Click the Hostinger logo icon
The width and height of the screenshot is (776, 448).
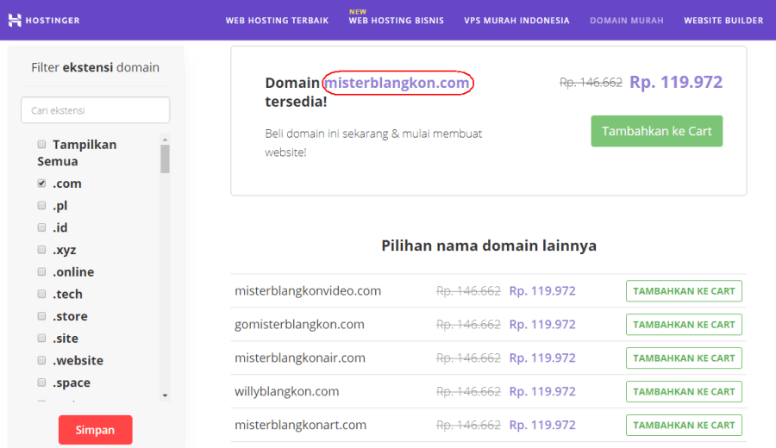[15, 21]
